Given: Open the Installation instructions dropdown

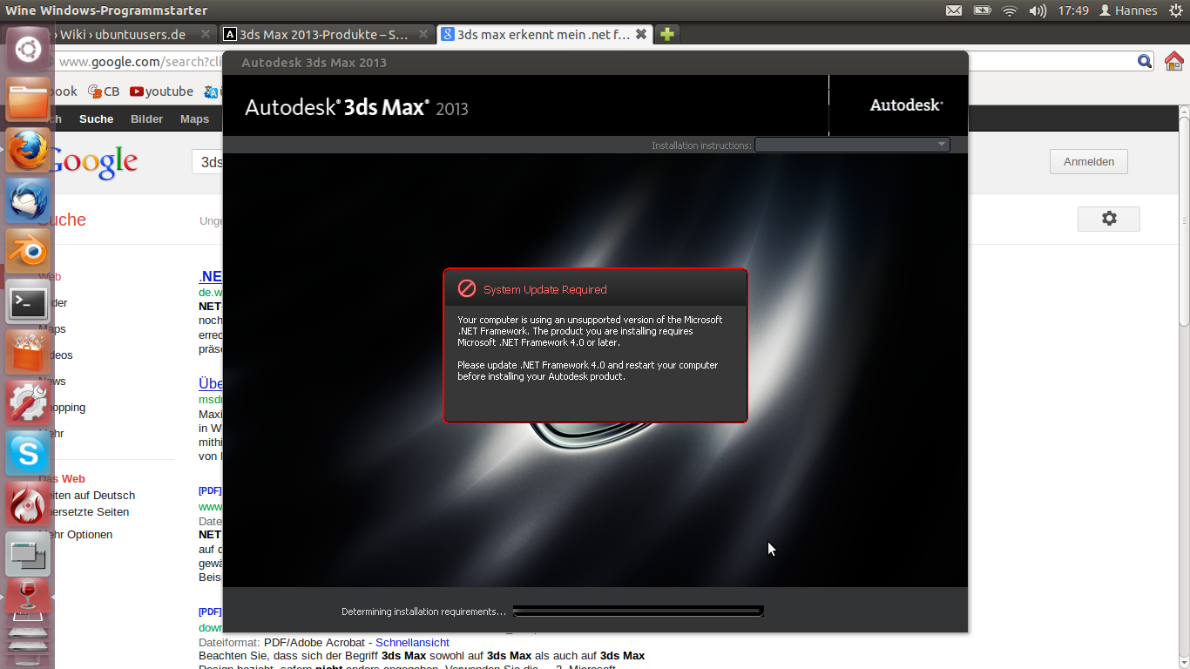Looking at the screenshot, I should pos(852,145).
